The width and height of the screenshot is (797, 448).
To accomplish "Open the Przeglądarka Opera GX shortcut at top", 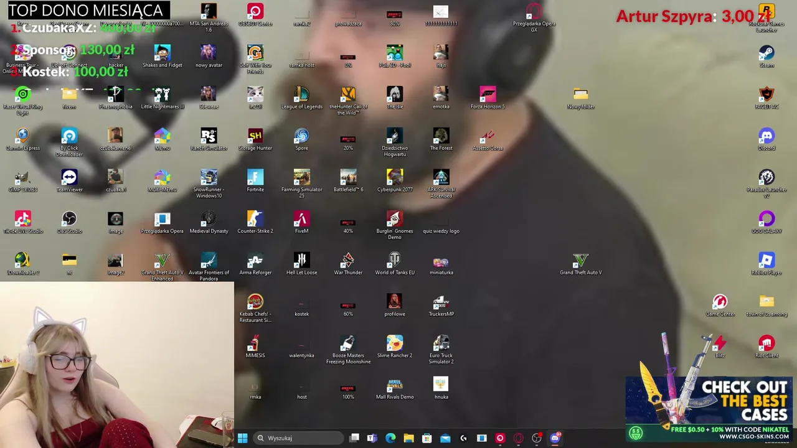I will point(534,17).
